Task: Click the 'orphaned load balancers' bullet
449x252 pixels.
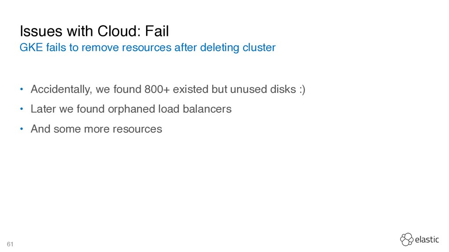Action: tap(131, 109)
